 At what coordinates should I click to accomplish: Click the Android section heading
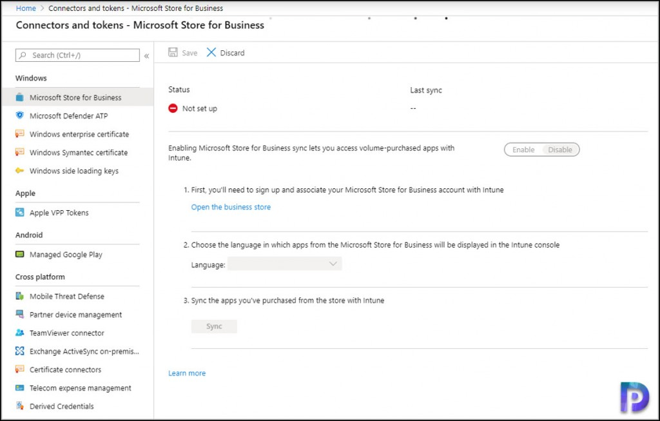tap(29, 235)
